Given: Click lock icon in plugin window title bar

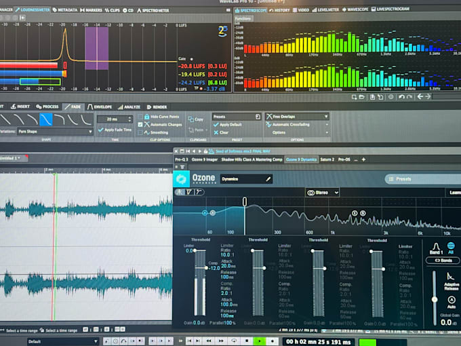Looking at the screenshot, I should [206, 151].
